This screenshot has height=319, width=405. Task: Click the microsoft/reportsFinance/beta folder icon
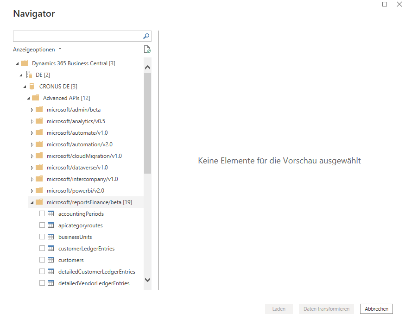[39, 202]
